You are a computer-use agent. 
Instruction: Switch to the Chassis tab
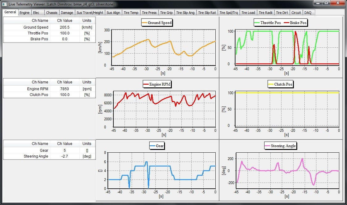tap(52, 12)
